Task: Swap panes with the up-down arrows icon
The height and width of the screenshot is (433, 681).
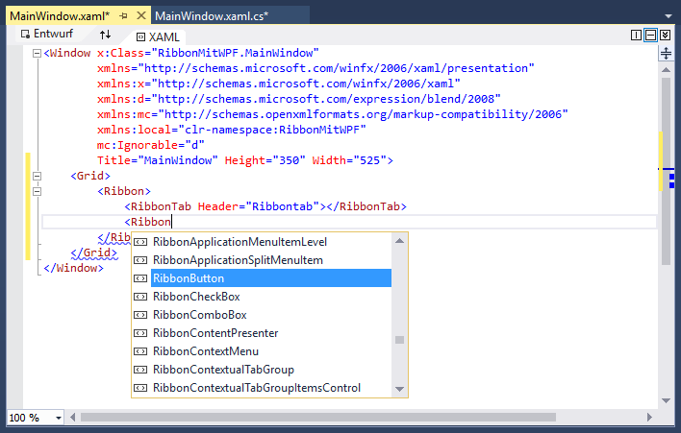Action: pos(105,35)
